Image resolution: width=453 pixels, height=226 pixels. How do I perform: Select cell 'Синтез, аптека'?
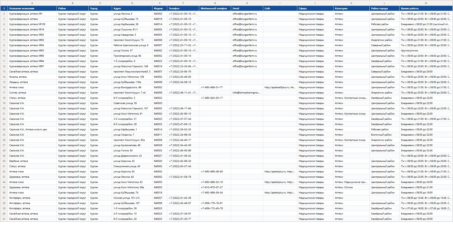pos(32,93)
